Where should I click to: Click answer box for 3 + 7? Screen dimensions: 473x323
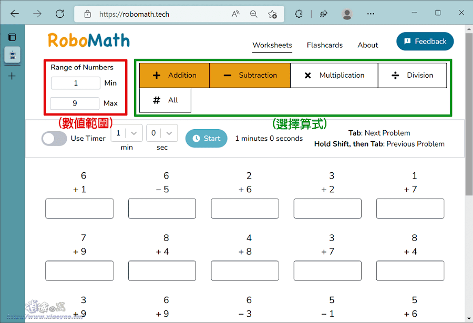click(x=327, y=271)
